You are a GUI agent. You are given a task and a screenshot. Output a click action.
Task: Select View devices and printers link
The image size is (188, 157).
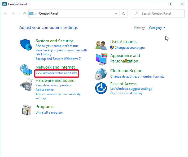pyautogui.click(x=53, y=85)
